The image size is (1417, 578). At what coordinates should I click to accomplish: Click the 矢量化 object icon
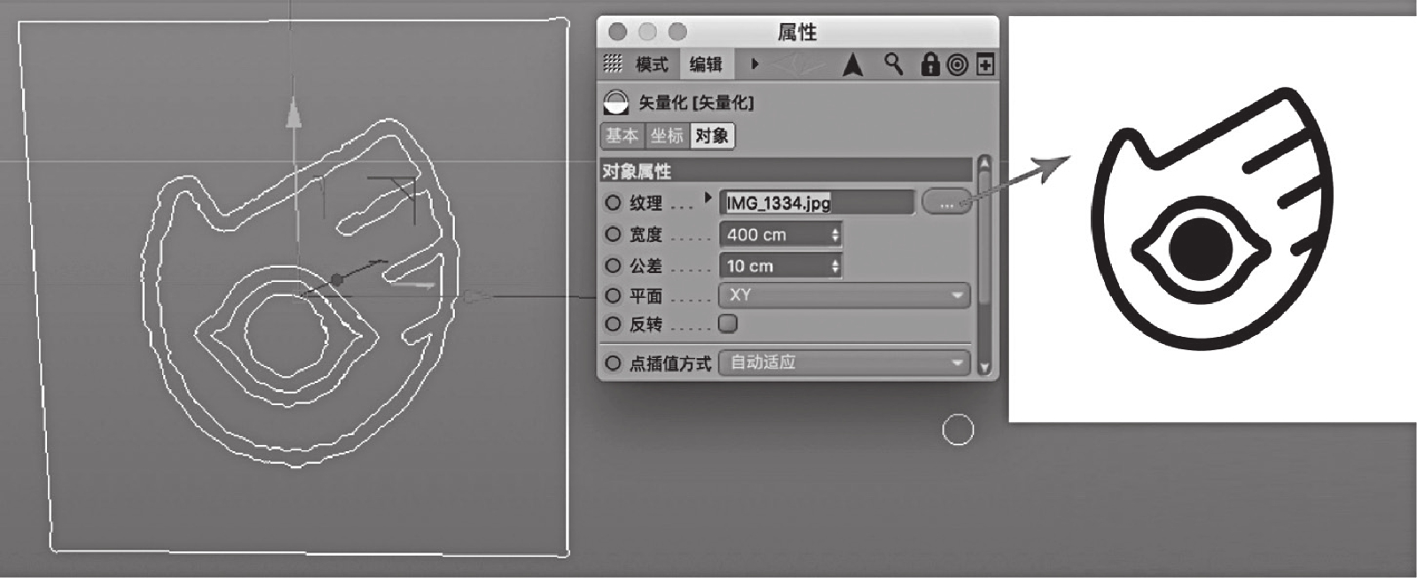click(x=615, y=103)
